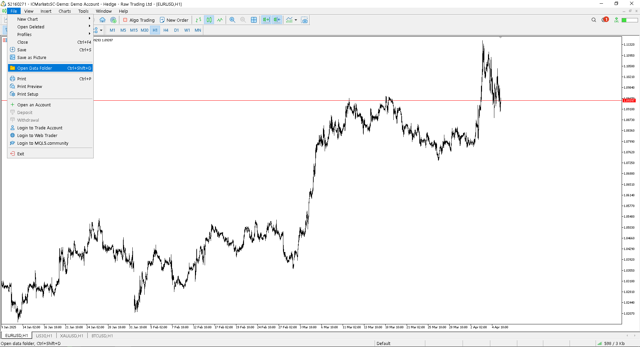The image size is (640, 347).
Task: Switch chart to line chart view
Action: (x=220, y=20)
